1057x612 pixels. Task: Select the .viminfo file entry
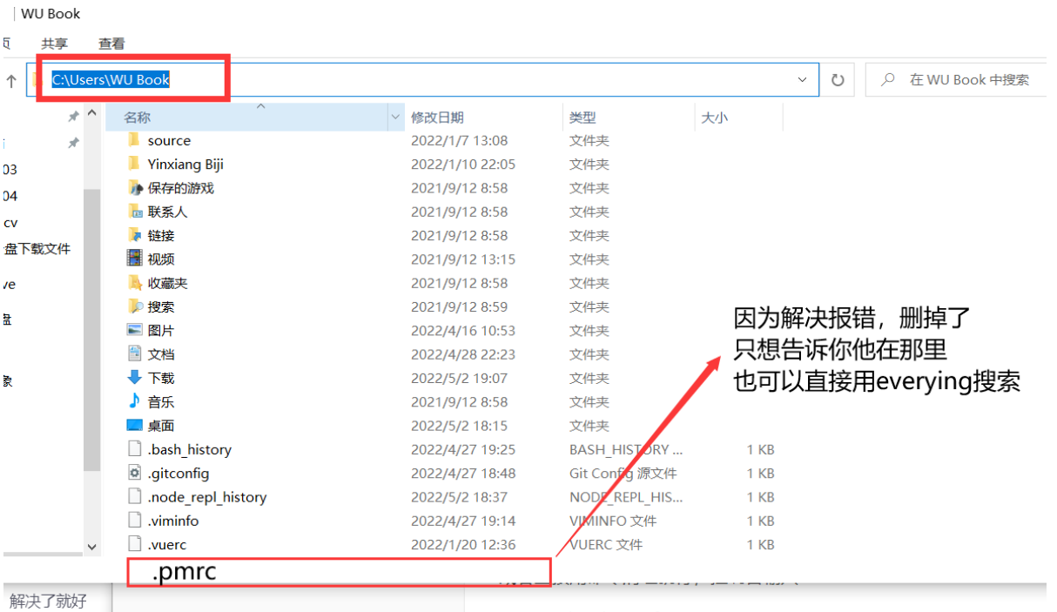click(x=178, y=521)
